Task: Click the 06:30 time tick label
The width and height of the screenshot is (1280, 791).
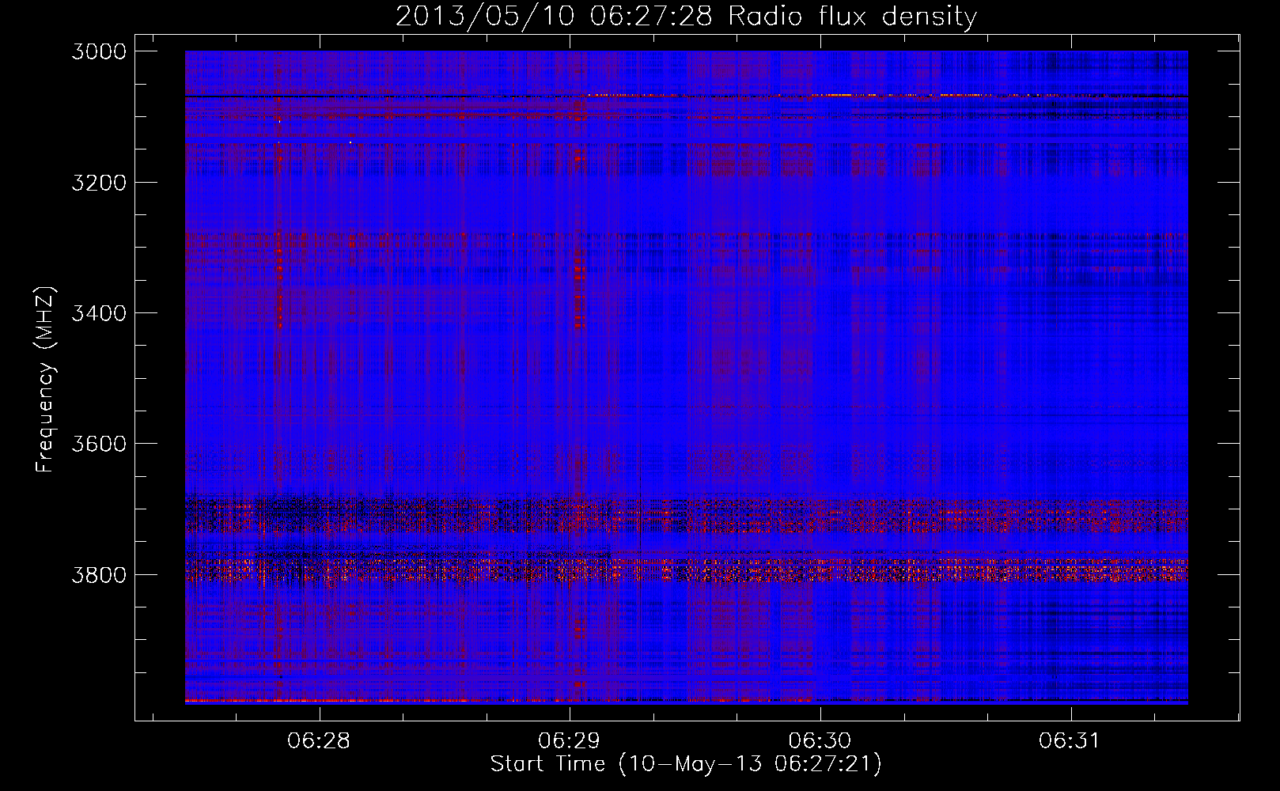Action: point(820,740)
